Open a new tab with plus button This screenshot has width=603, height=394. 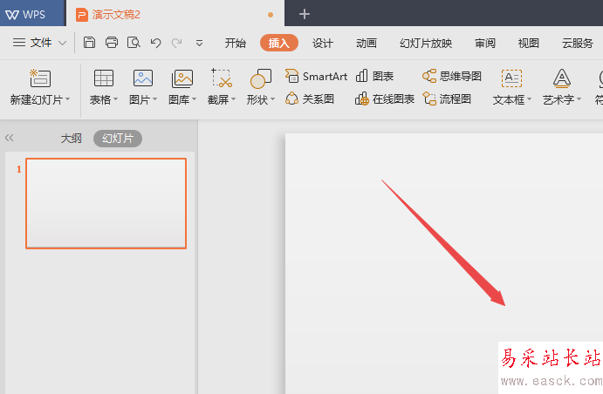pos(305,14)
